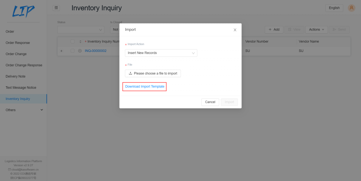Switch language with English button
The image size is (361, 181).
tap(334, 8)
